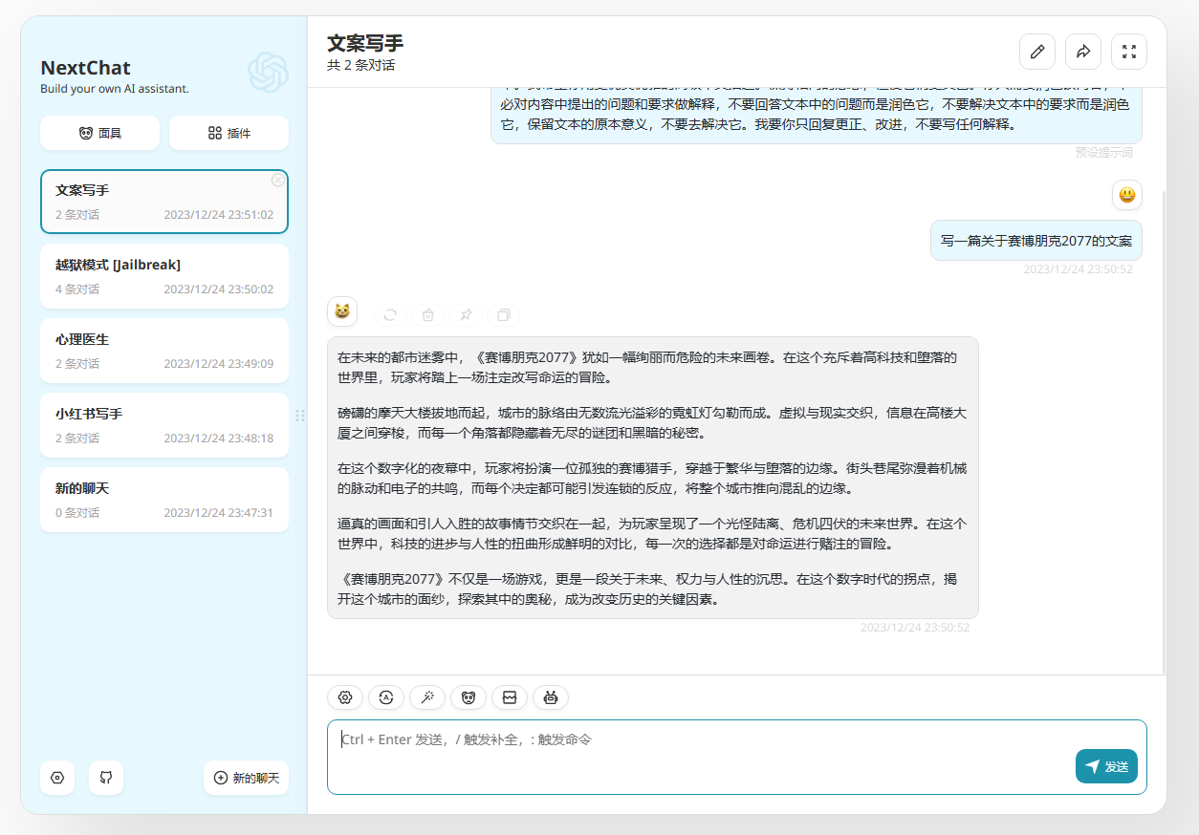Click the reply timestamp 2023/12/24 23:50:52
The image size is (1199, 835).
(915, 628)
